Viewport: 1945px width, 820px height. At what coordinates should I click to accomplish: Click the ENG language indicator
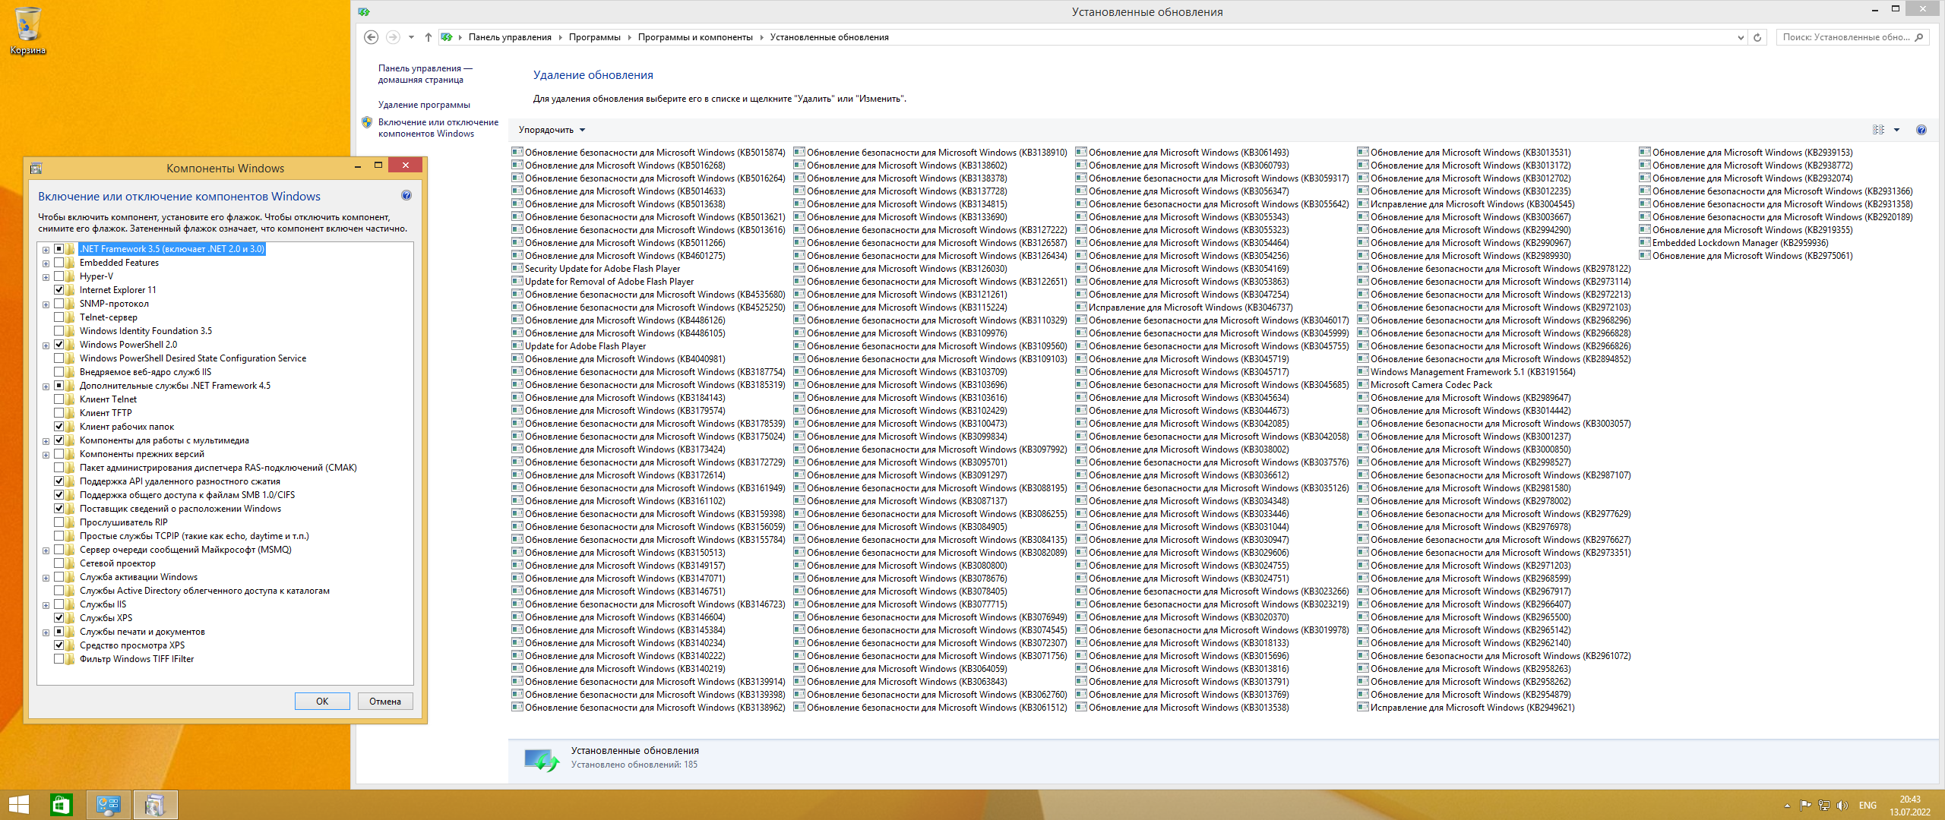tap(1868, 806)
